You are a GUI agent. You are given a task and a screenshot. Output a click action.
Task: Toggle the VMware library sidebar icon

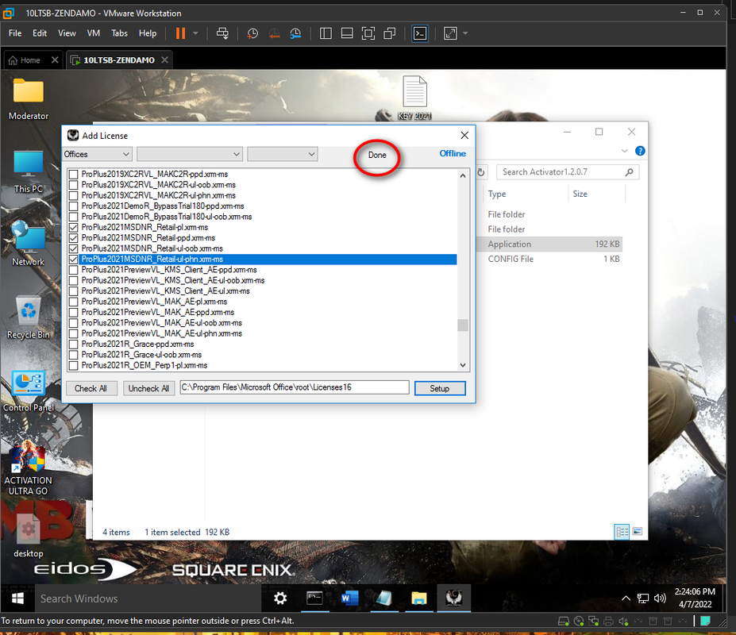[326, 33]
